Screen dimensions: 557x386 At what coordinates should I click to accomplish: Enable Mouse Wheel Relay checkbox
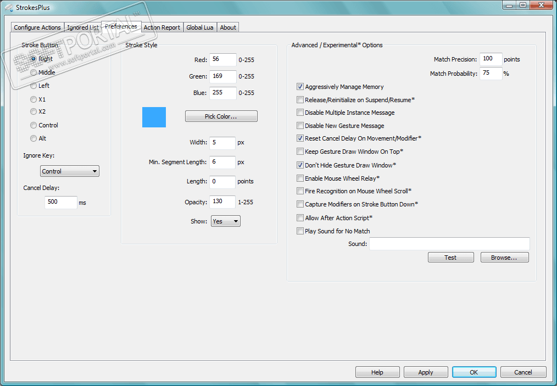(x=300, y=178)
